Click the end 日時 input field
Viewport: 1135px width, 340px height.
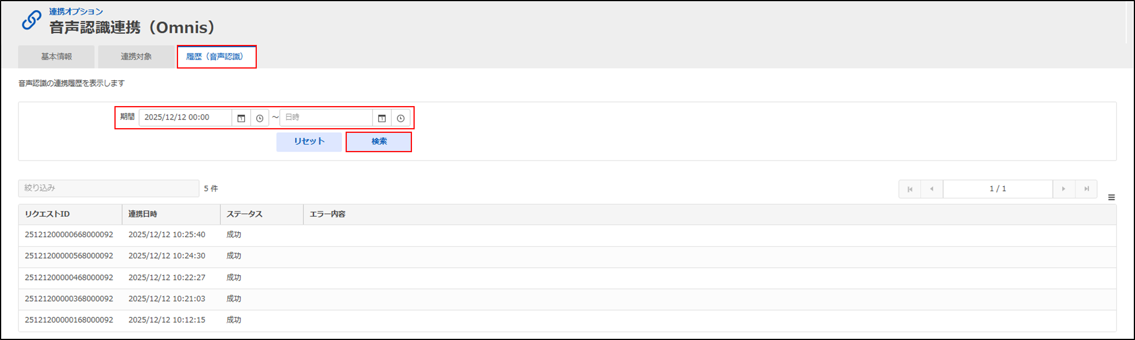click(326, 117)
